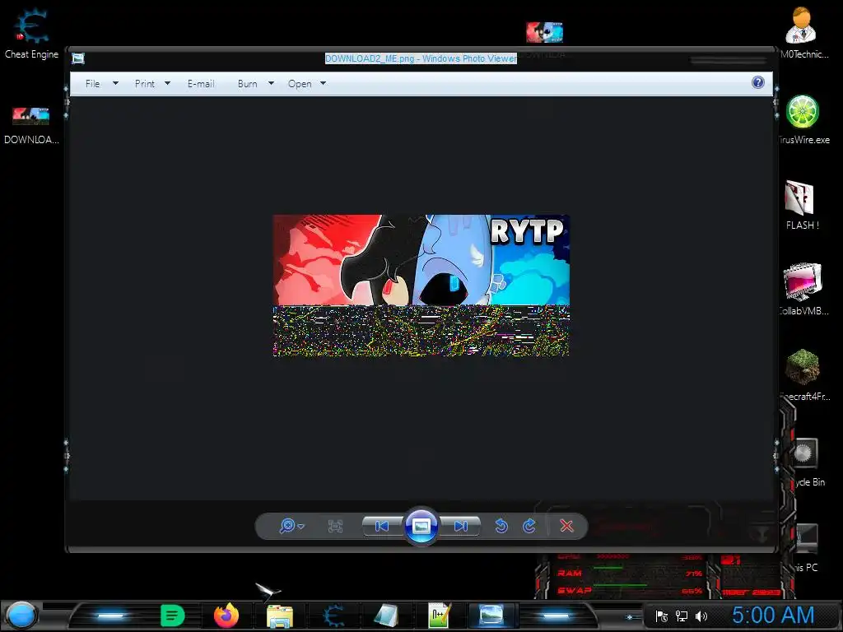Open the zoom dropdown arrow beside magnifier

(301, 526)
